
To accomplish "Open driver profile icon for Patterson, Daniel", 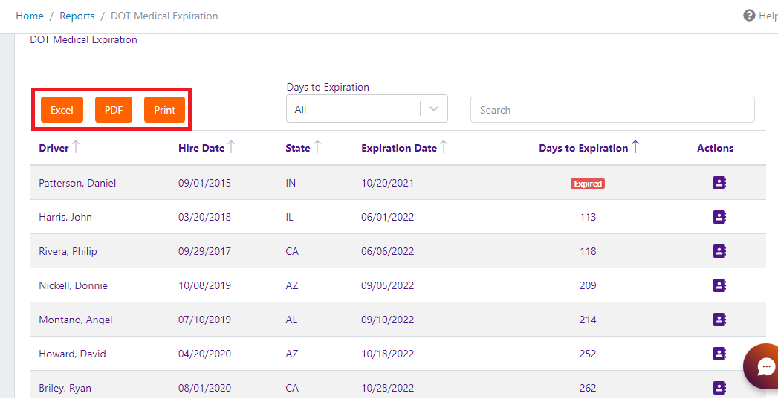I will (x=719, y=183).
